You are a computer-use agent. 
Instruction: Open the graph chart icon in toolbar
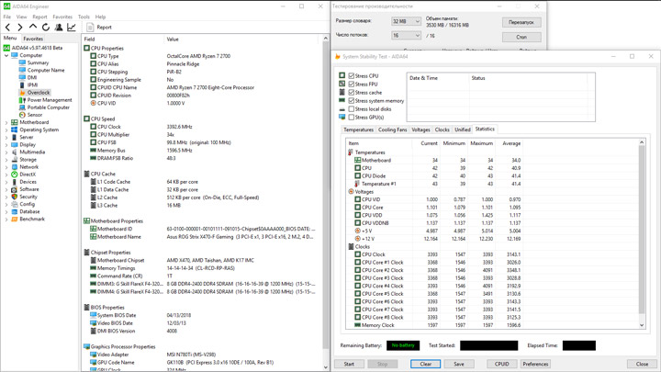[x=72, y=28]
